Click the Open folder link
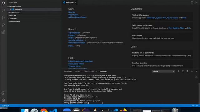 tap(74, 15)
